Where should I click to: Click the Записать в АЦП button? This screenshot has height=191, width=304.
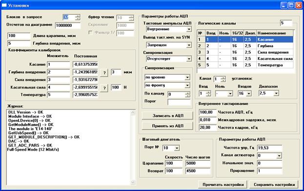click(168, 116)
